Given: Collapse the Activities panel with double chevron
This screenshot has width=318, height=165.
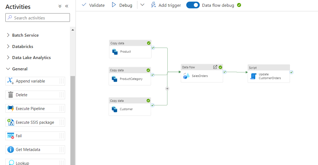Looking at the screenshot, I should coord(67,6).
